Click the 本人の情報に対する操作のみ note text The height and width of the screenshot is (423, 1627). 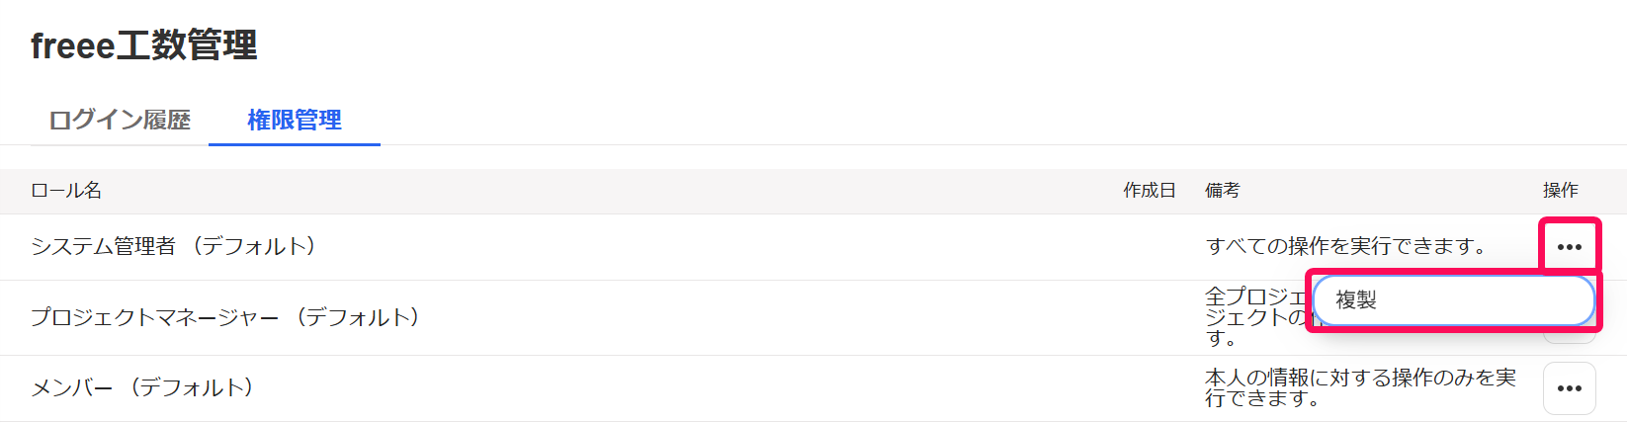1360,387
